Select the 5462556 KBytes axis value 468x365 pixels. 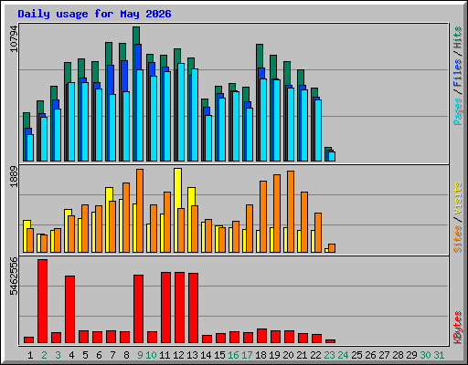click(14, 276)
